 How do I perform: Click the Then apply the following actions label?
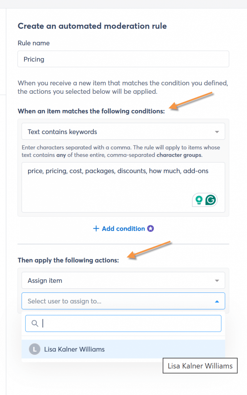(68, 260)
